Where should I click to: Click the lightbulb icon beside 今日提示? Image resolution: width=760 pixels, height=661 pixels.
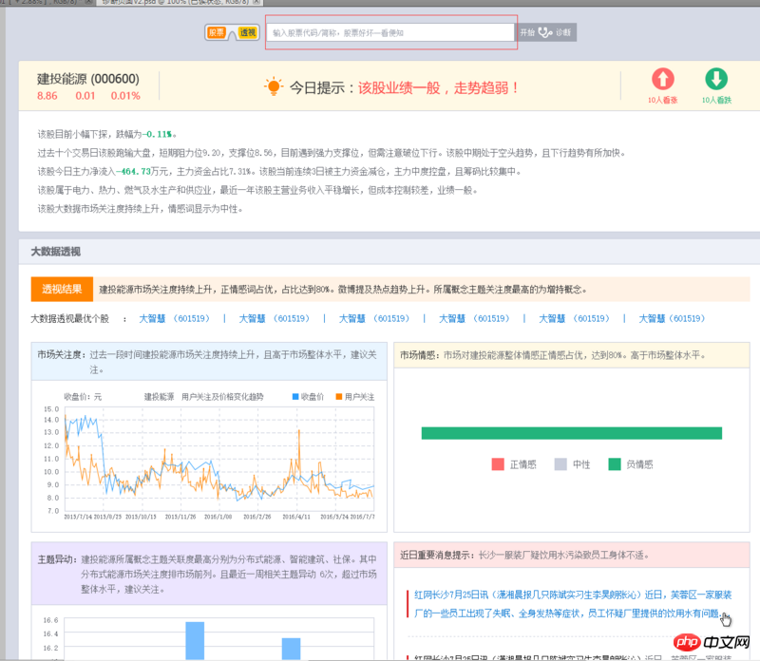coord(274,86)
